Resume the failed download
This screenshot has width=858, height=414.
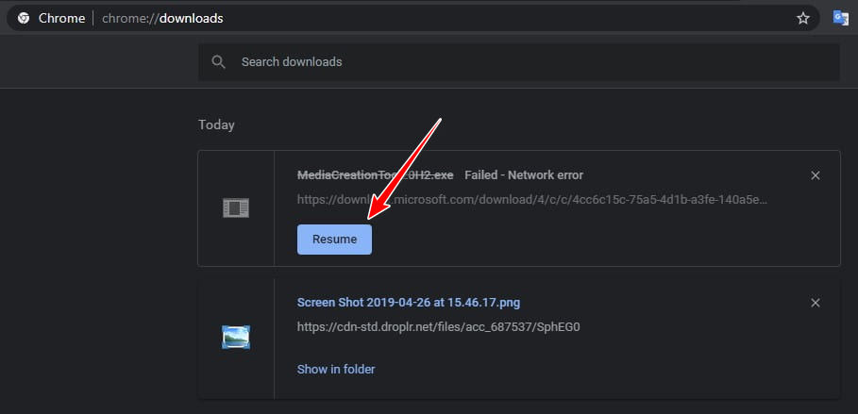[x=334, y=240]
